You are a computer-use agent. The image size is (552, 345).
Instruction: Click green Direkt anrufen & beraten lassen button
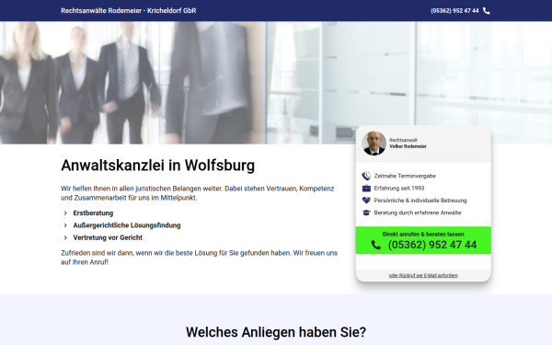click(423, 240)
